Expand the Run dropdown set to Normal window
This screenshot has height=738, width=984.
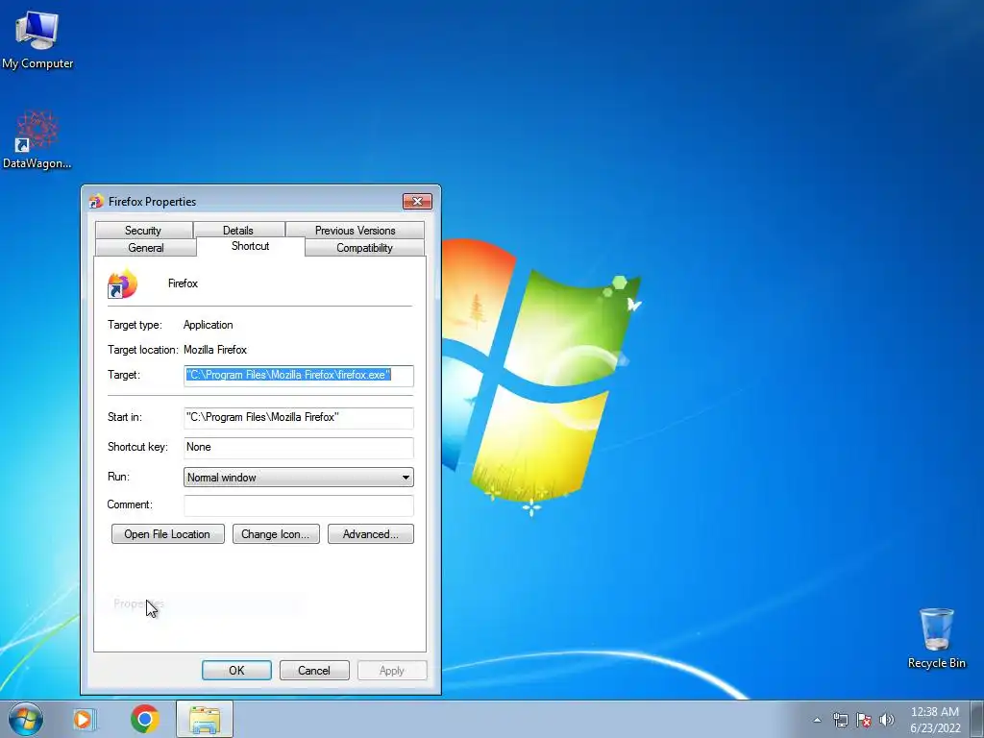point(299,477)
